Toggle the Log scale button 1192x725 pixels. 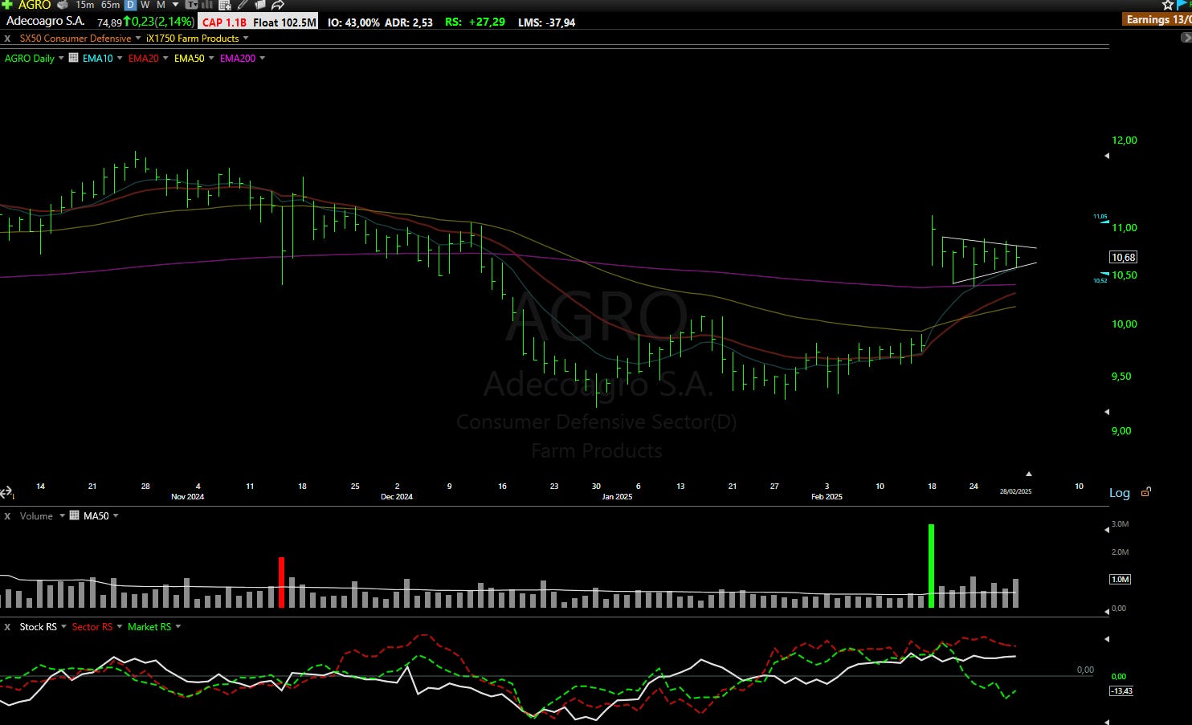pyautogui.click(x=1120, y=493)
